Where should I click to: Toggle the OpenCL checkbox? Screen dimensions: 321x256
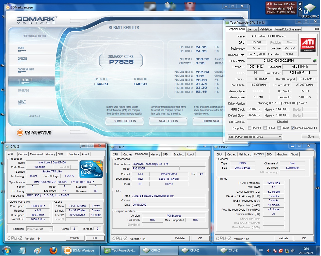click(x=249, y=128)
